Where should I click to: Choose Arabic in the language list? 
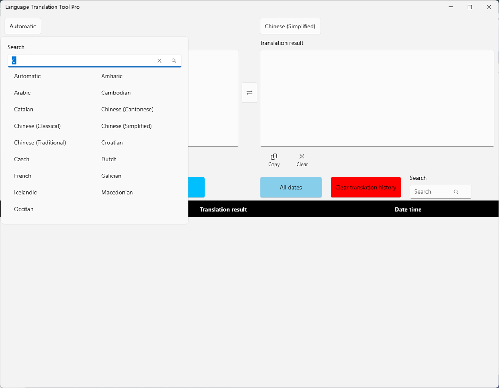[x=22, y=93]
